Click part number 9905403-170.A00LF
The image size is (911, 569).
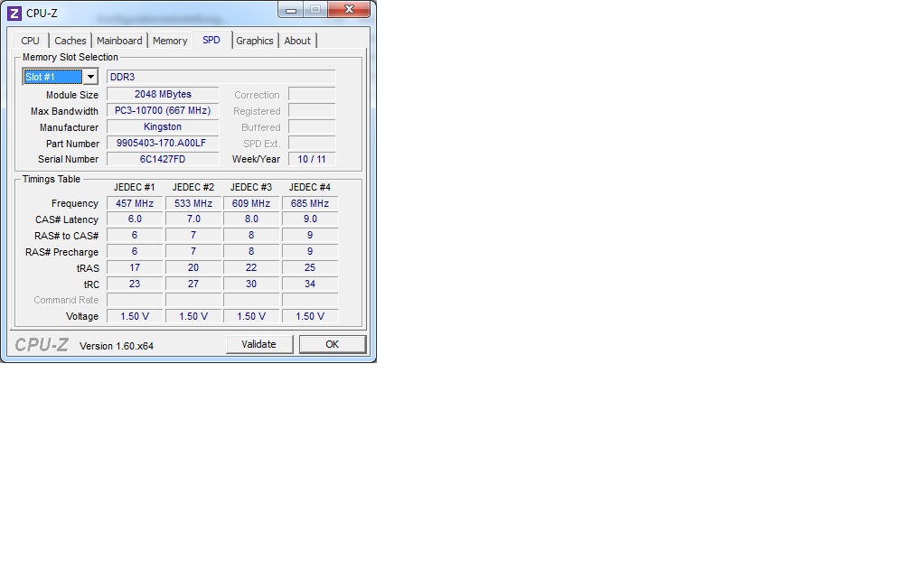[x=163, y=143]
